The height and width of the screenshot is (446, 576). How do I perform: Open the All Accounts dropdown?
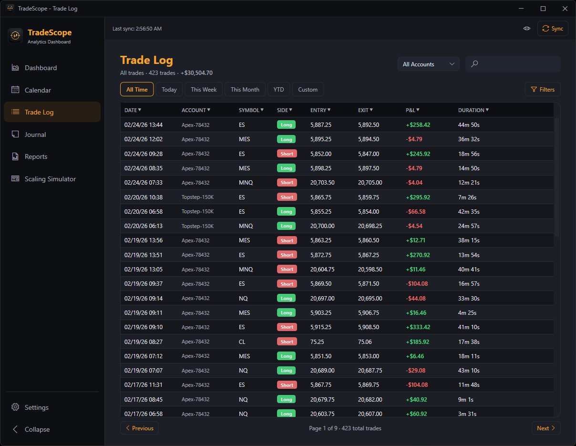point(428,63)
